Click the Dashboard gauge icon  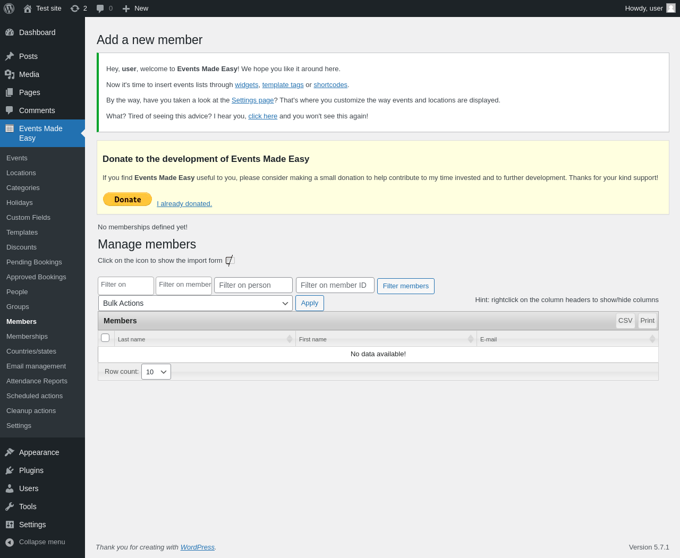[x=10, y=32]
